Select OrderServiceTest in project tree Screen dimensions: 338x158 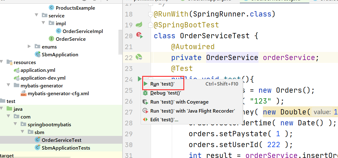[x=61, y=140]
